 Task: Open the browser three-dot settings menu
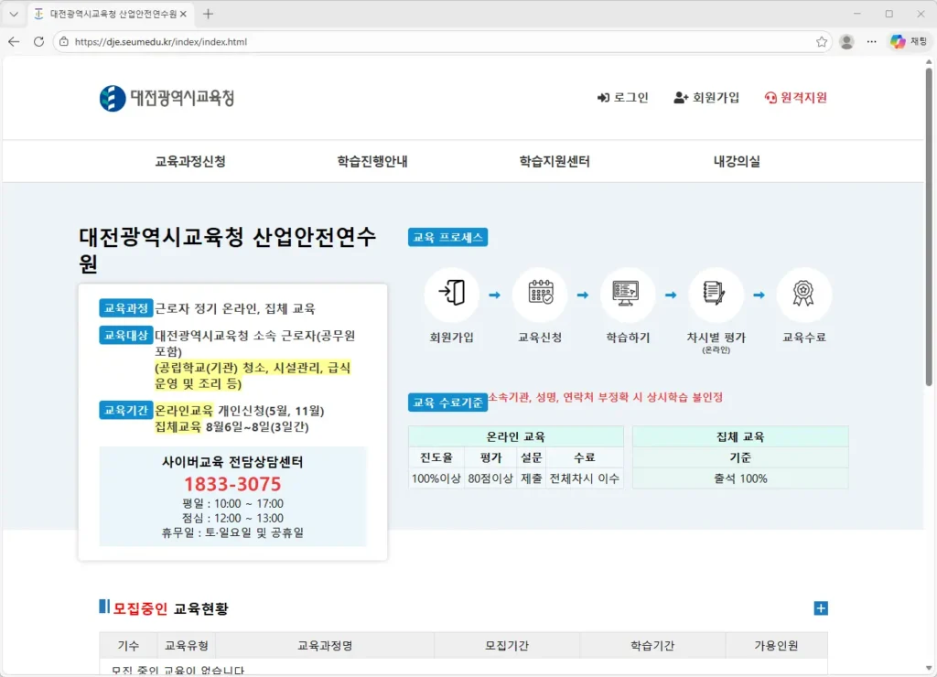pos(871,41)
